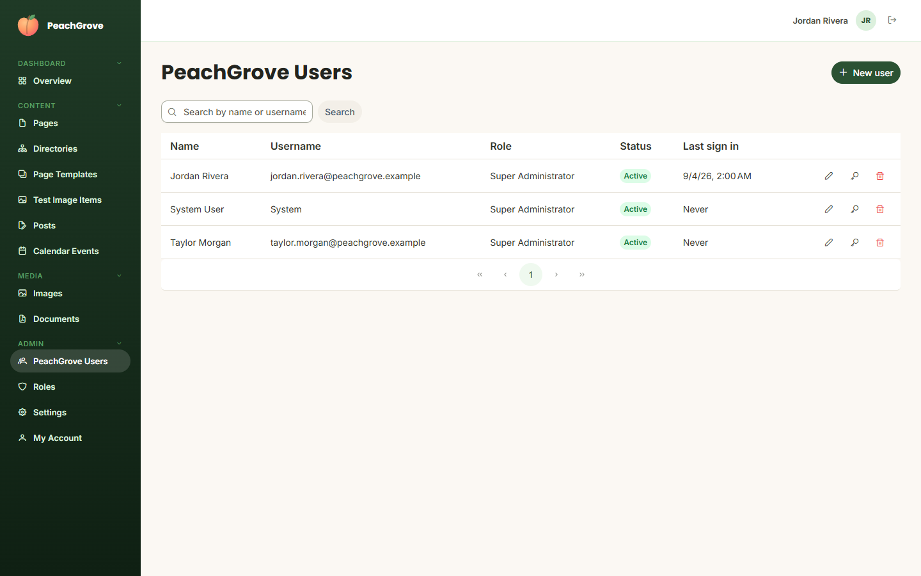
Task: Click the Images picture icon
Action: point(22,293)
